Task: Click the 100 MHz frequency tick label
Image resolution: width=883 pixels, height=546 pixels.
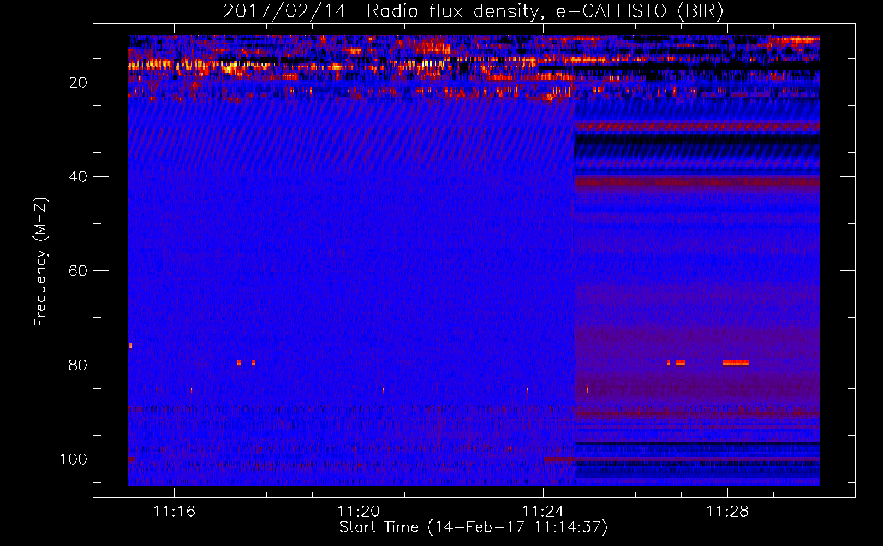Action: tap(74, 459)
